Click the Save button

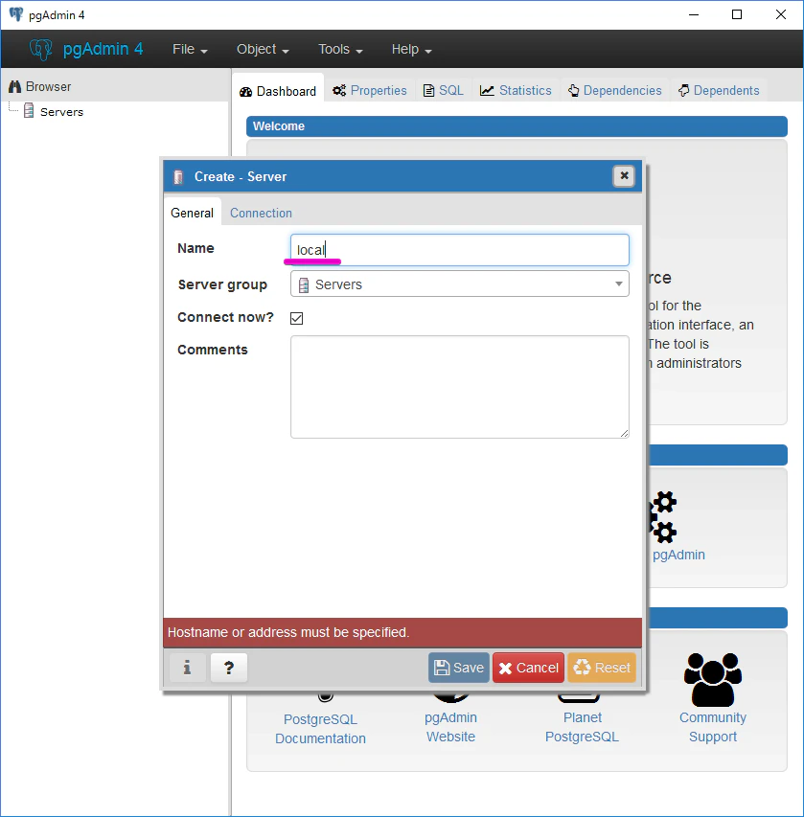point(459,668)
